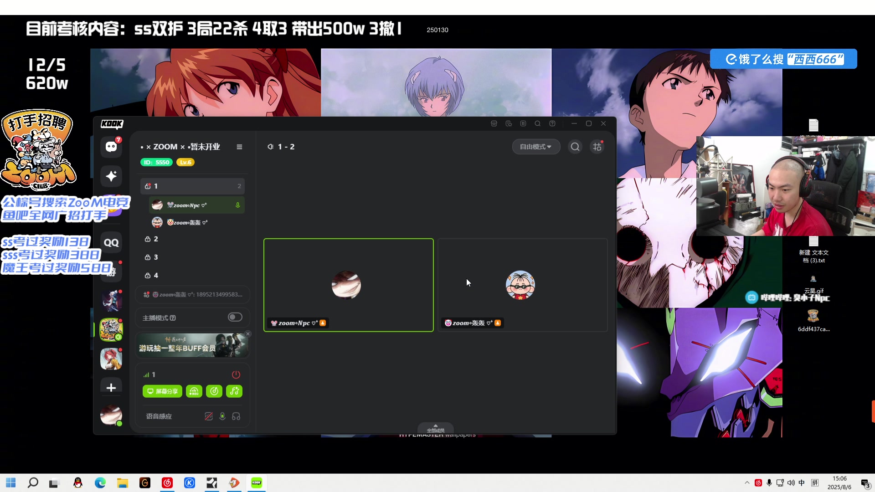Screen dimensions: 875x492
Task: Join voice channel 3
Action: point(192,257)
